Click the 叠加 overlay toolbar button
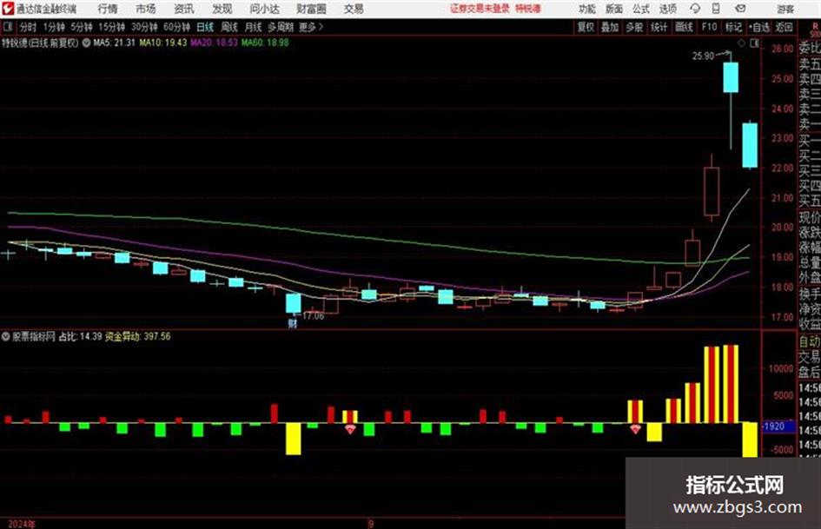821x529 pixels. pyautogui.click(x=610, y=27)
